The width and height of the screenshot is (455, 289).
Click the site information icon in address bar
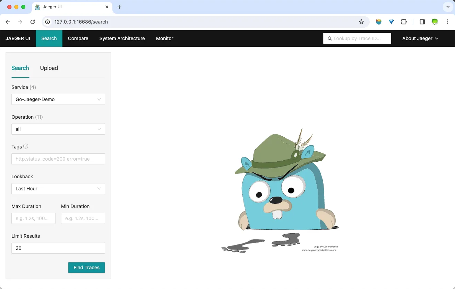(x=48, y=22)
